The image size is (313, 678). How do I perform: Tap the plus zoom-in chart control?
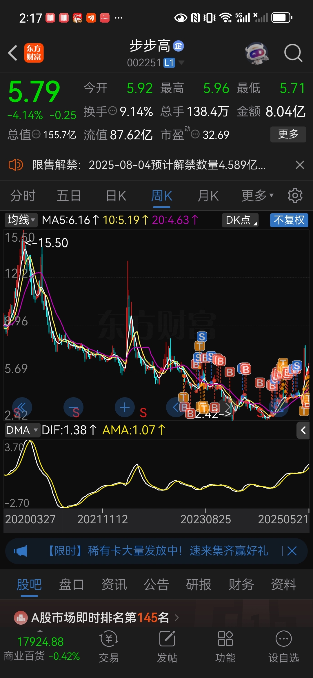pos(125,407)
